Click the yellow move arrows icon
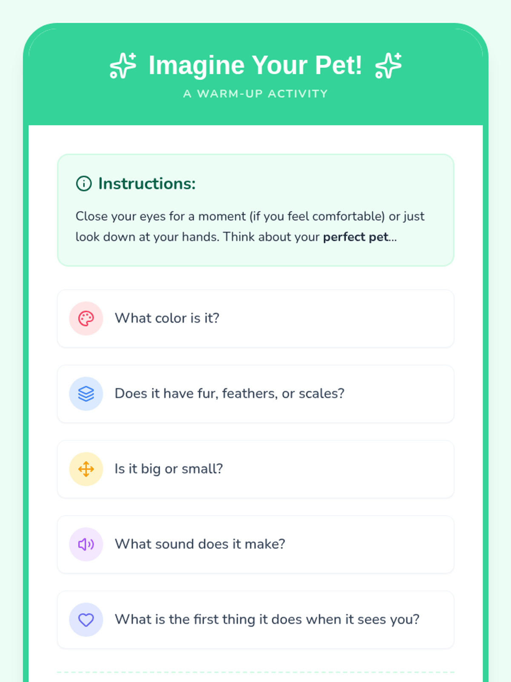This screenshot has height=682, width=511. tap(86, 469)
